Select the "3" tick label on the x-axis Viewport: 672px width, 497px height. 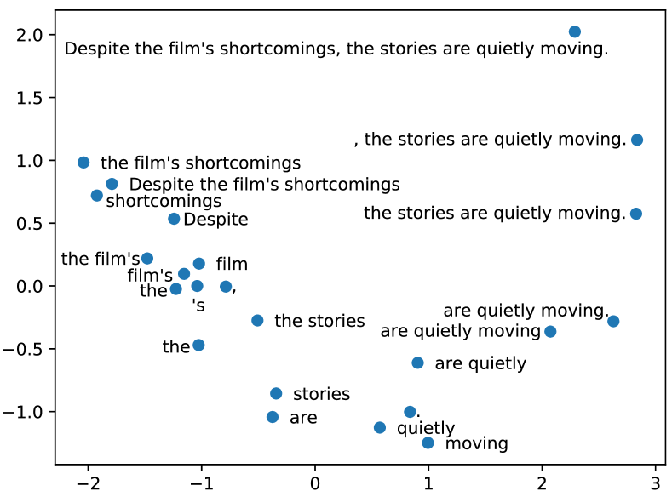tap(655, 482)
